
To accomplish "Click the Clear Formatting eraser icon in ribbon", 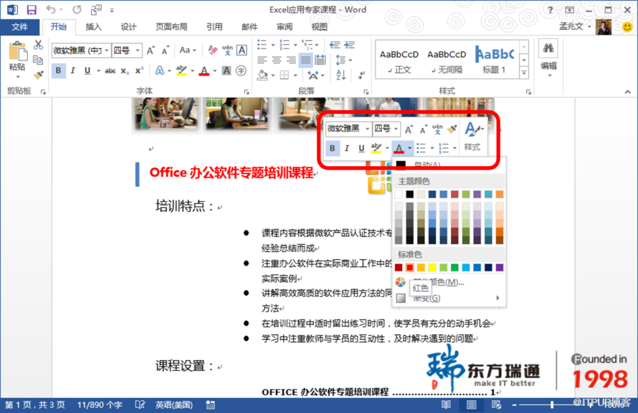I will [212, 50].
